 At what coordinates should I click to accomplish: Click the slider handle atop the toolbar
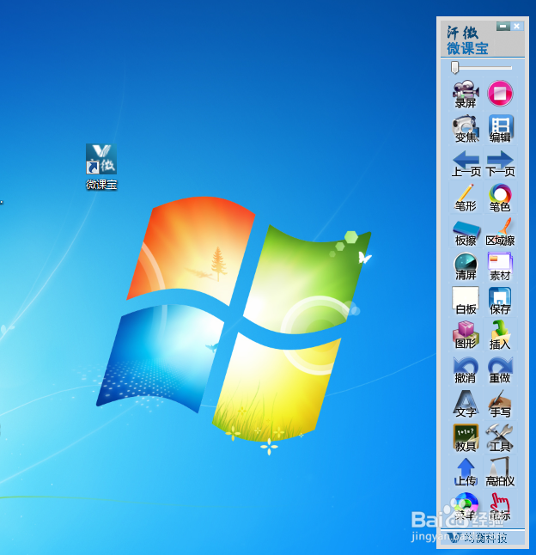click(454, 67)
